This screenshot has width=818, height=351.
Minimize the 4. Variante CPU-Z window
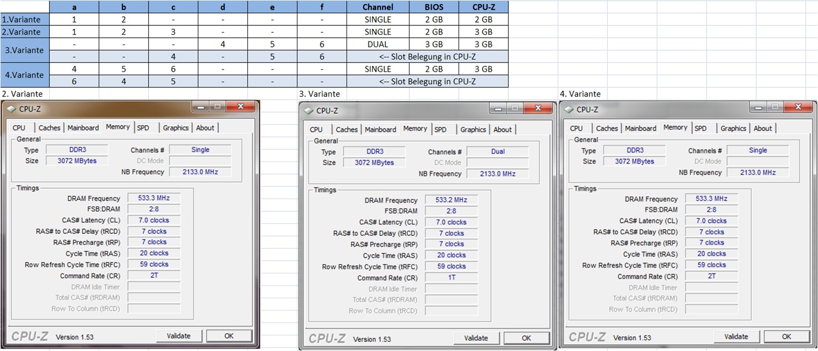click(x=758, y=108)
